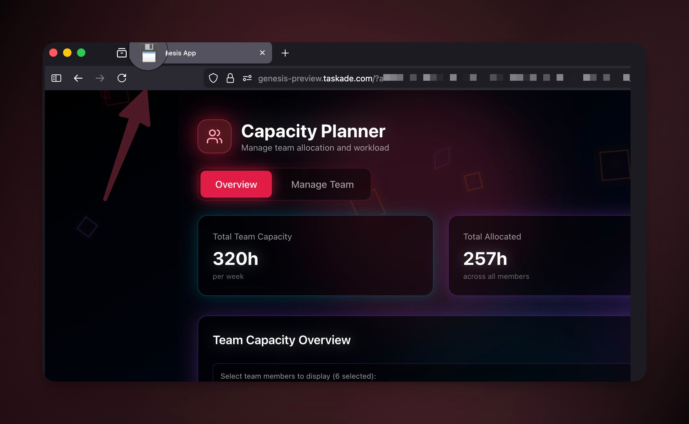Viewport: 689px width, 424px height.
Task: Maximize the window with the green button
Action: [81, 53]
